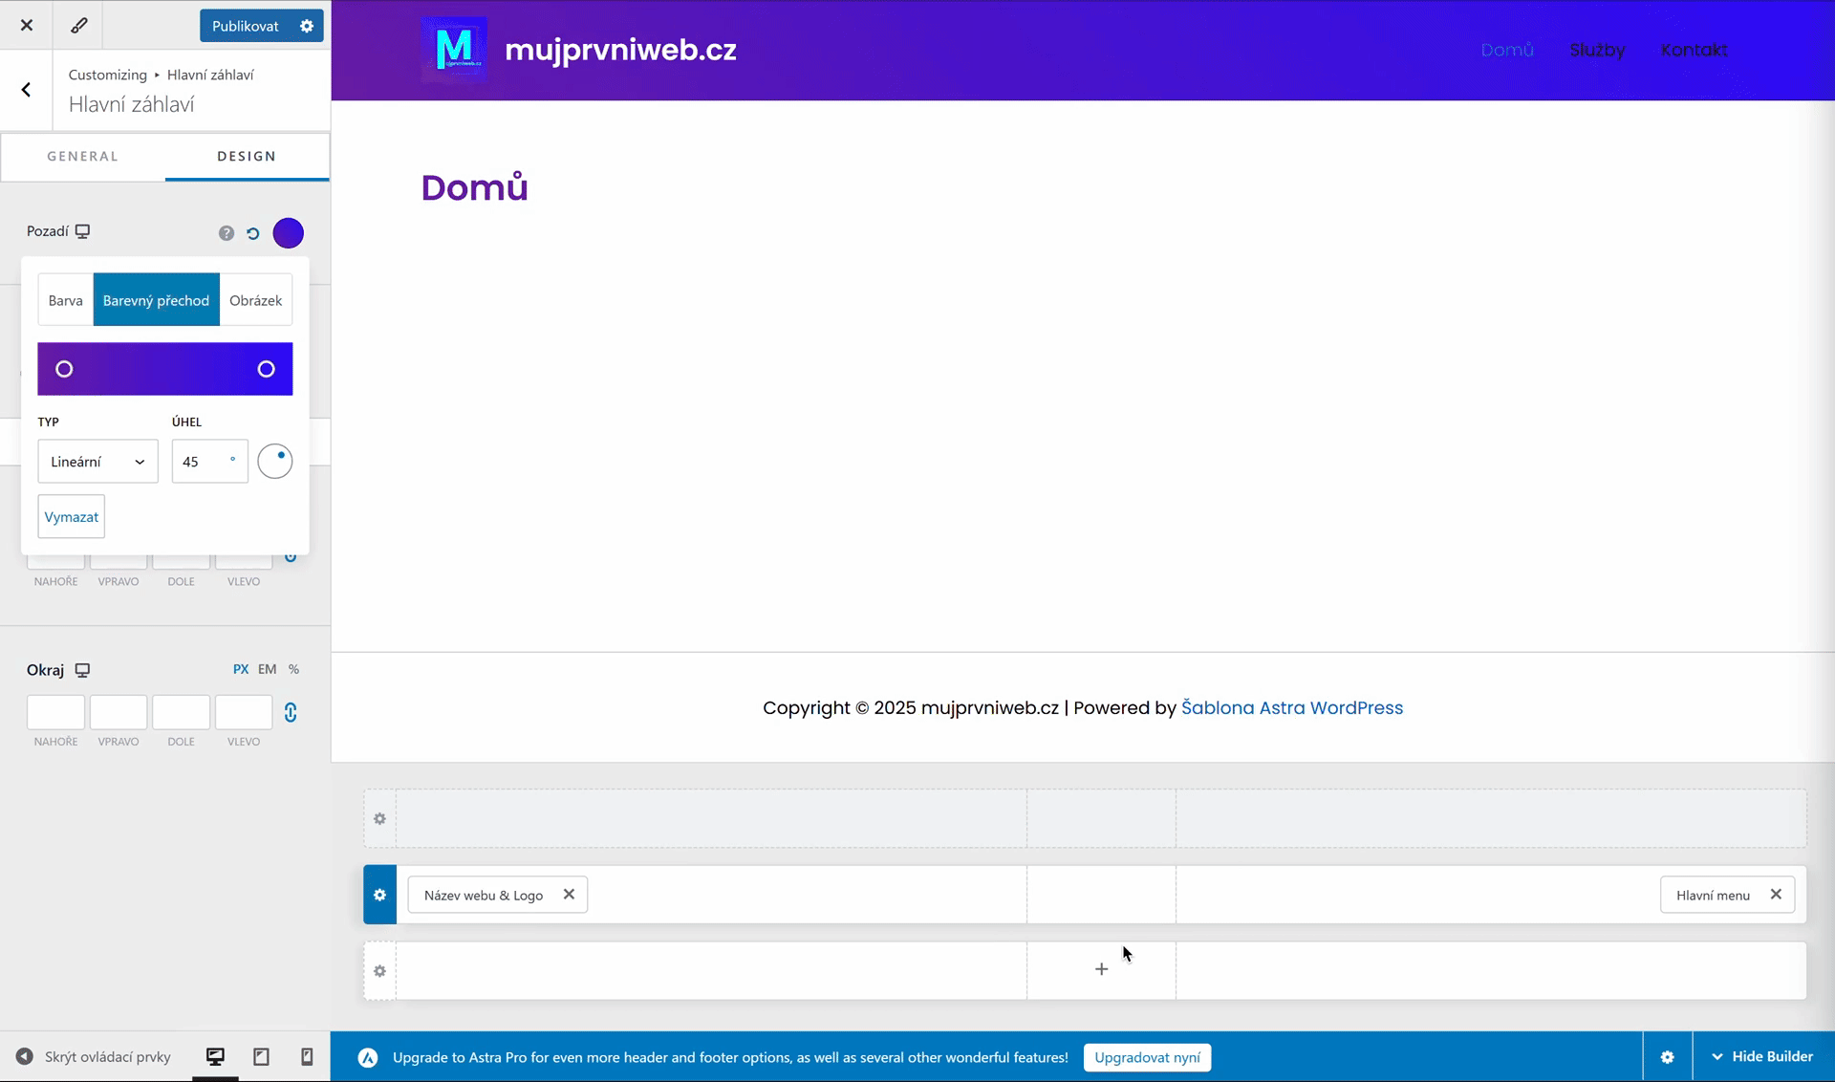Image resolution: width=1835 pixels, height=1082 pixels.
Task: Click the pencil edit shortcuts icon
Action: pyautogui.click(x=78, y=26)
